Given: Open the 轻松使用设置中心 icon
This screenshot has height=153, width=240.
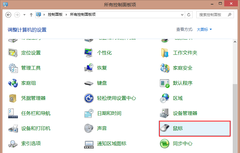Looking at the screenshot, I should [x=89, y=98].
